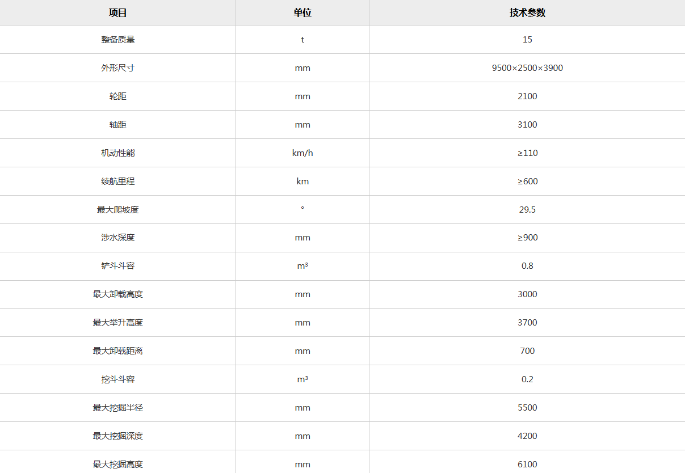This screenshot has width=685, height=473.
Task: Click the 技术参数 column header
Action: (527, 12)
